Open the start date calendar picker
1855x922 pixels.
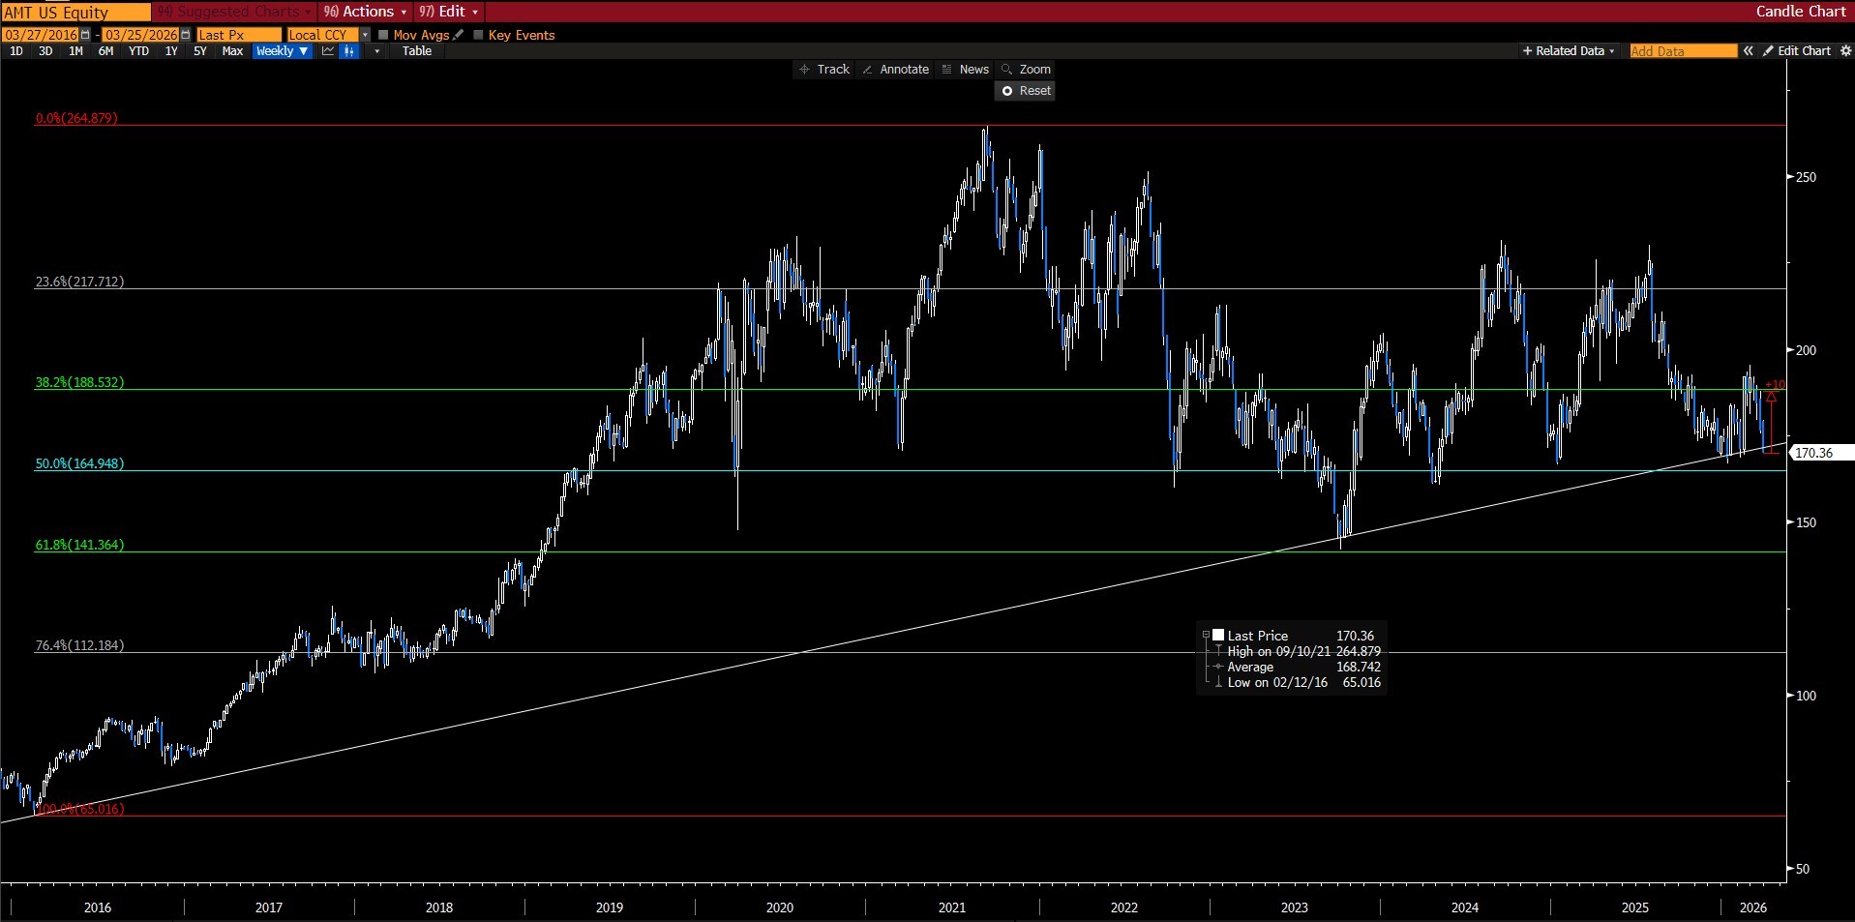(x=86, y=35)
